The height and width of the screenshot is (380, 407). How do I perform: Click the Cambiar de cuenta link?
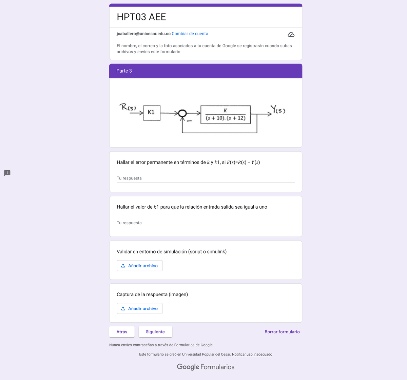(x=190, y=34)
